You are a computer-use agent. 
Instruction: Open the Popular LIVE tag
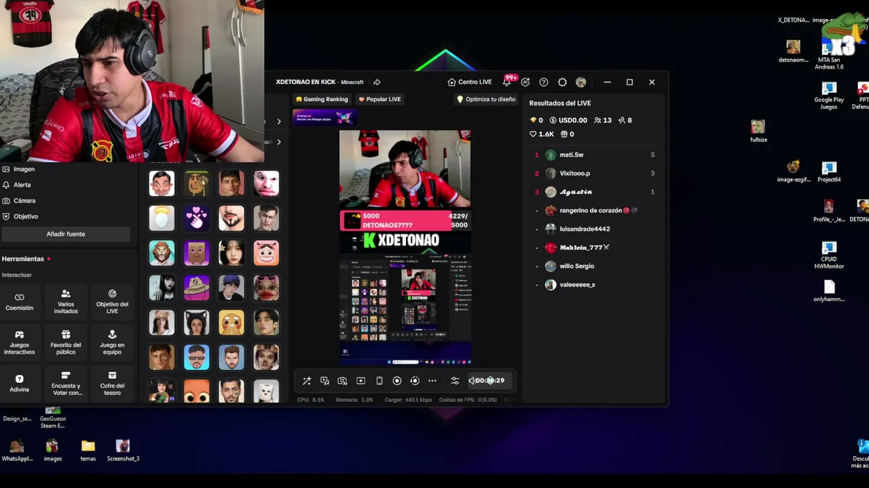tap(380, 99)
